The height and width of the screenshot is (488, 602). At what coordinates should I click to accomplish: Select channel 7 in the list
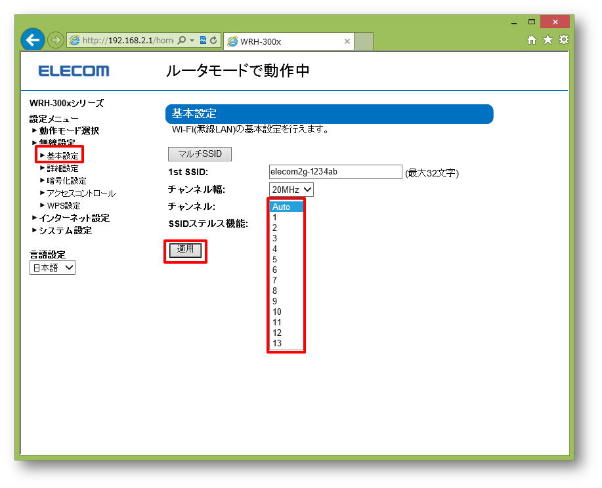tap(286, 280)
